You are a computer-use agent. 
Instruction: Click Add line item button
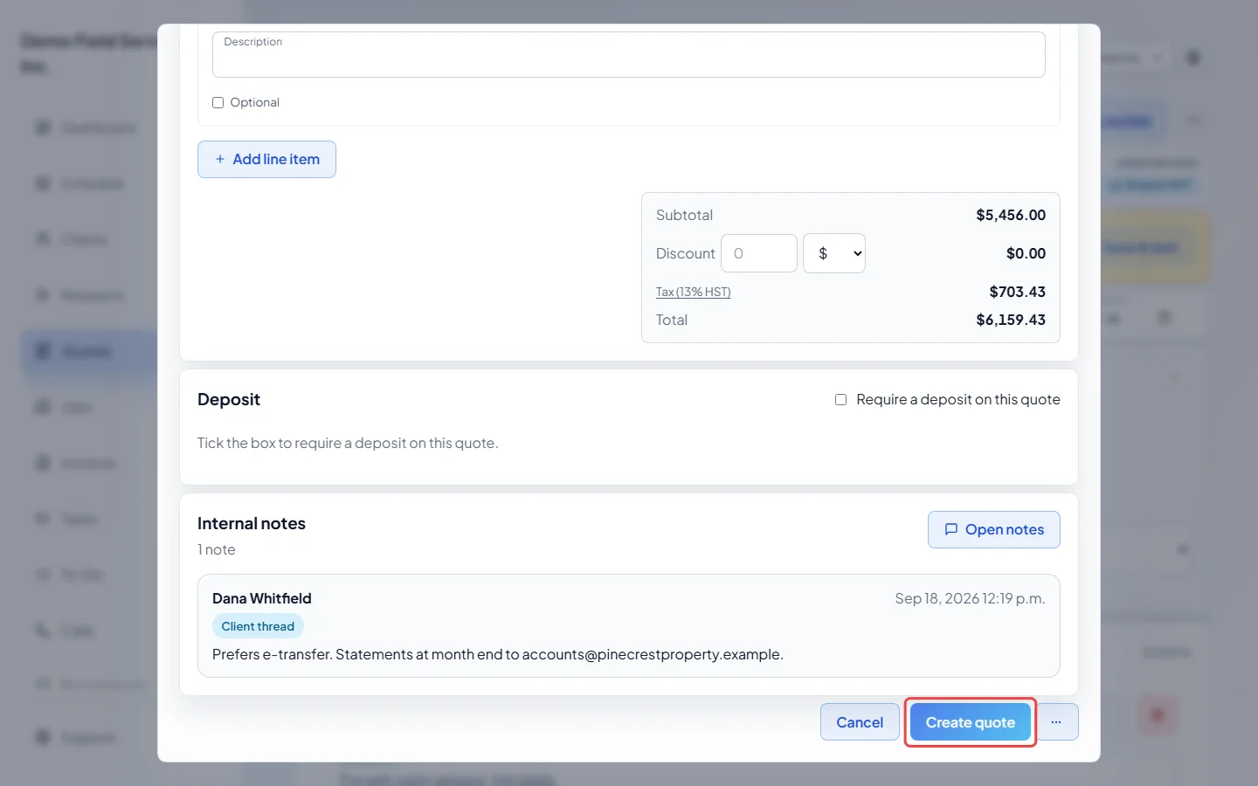(x=266, y=159)
